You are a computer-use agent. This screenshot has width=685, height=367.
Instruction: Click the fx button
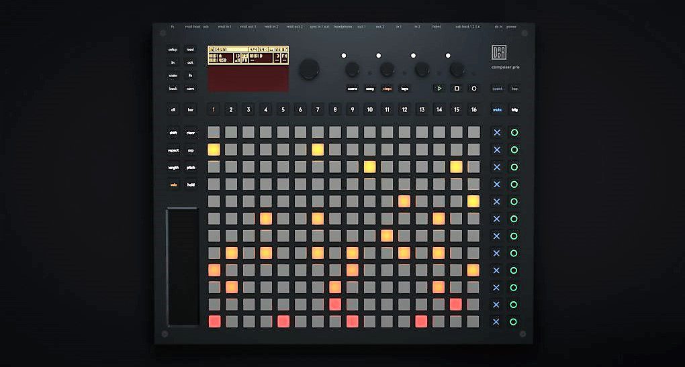coord(190,76)
